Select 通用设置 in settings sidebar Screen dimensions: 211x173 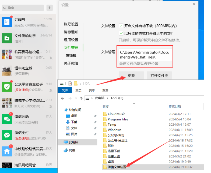pyautogui.click(x=71, y=40)
